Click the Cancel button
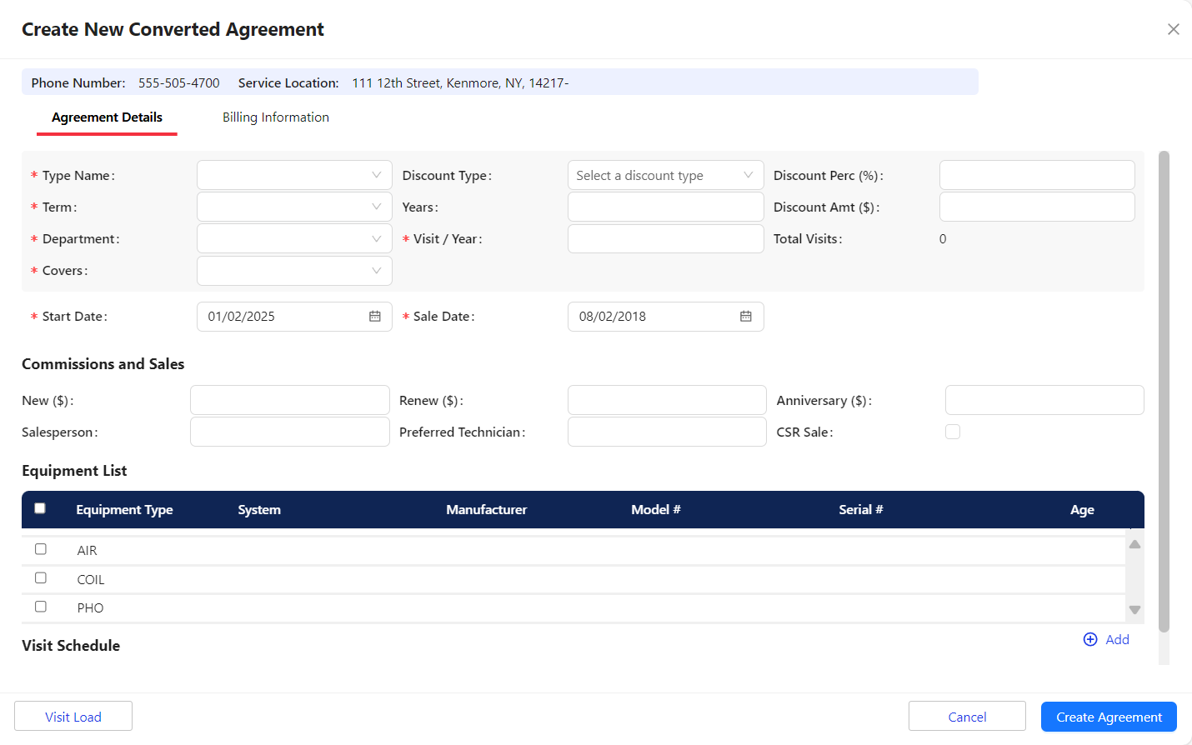This screenshot has height=745, width=1192. click(967, 717)
